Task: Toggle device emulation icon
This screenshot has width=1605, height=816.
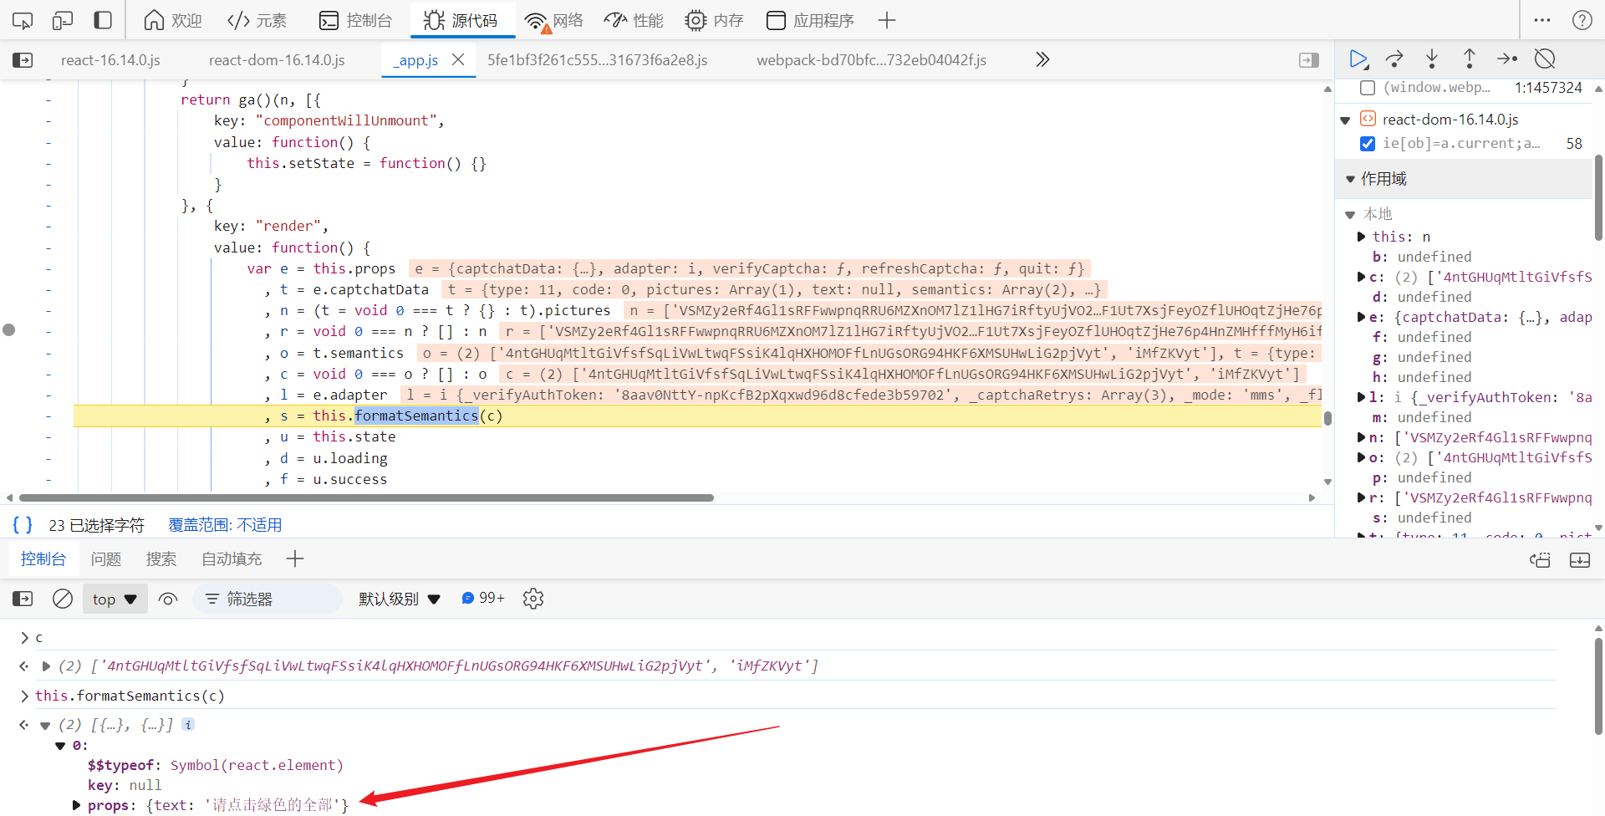Action: (63, 20)
